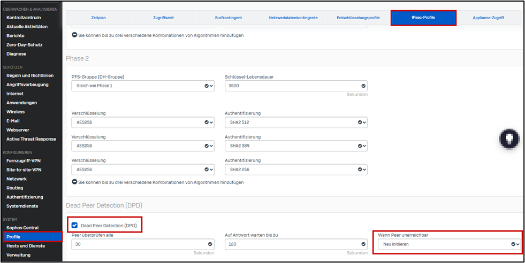Click Auf Antwort warten 120 field
This screenshot has height=263, width=525.
point(296,244)
